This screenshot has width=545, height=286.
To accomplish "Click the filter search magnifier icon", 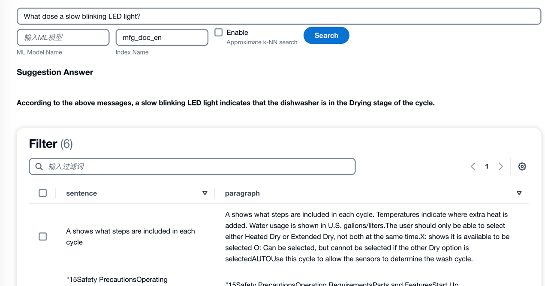I will (x=39, y=166).
